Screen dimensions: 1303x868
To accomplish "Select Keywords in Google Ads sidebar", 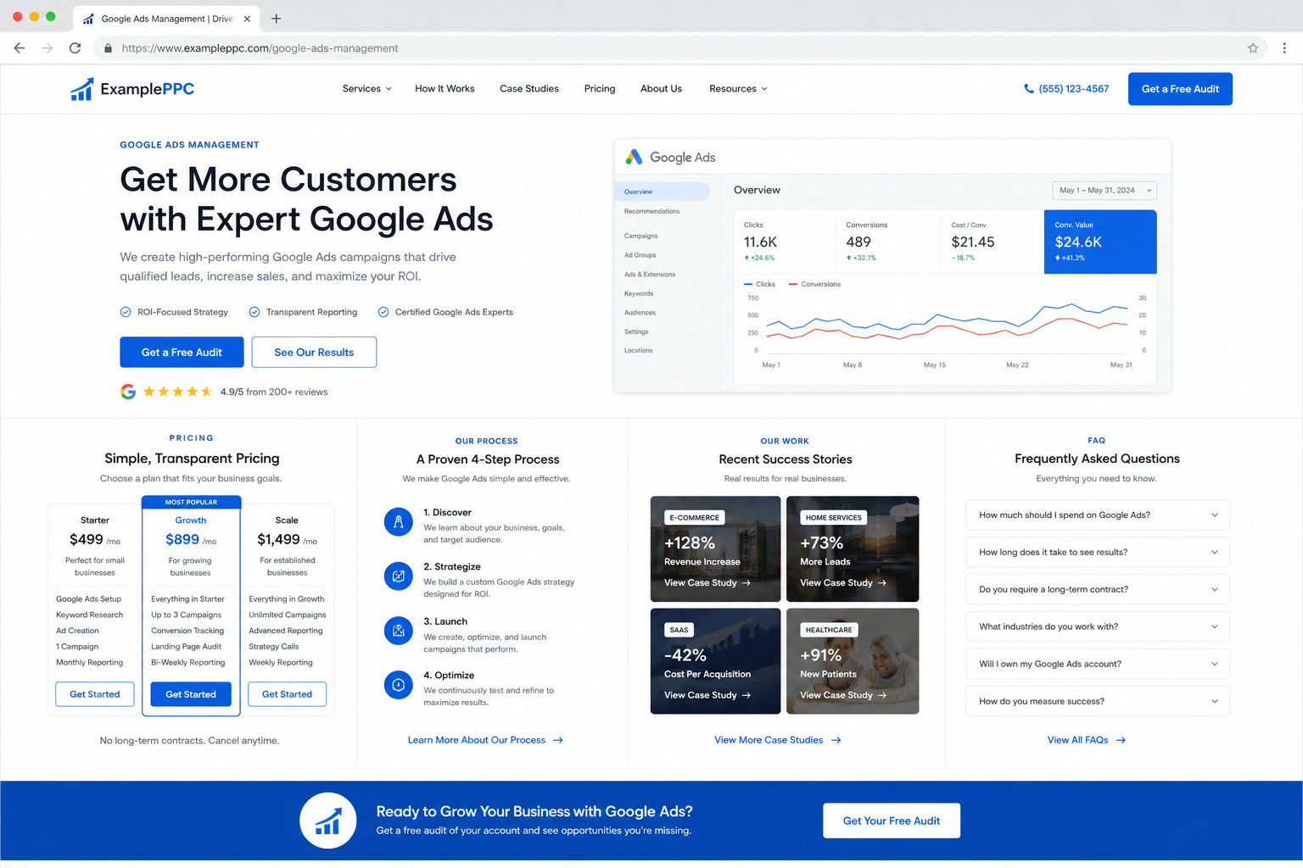I will 639,293.
